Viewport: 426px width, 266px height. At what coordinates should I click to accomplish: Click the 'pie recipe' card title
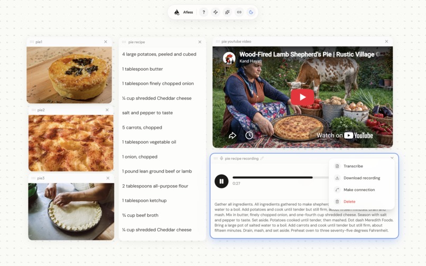pyautogui.click(x=137, y=42)
